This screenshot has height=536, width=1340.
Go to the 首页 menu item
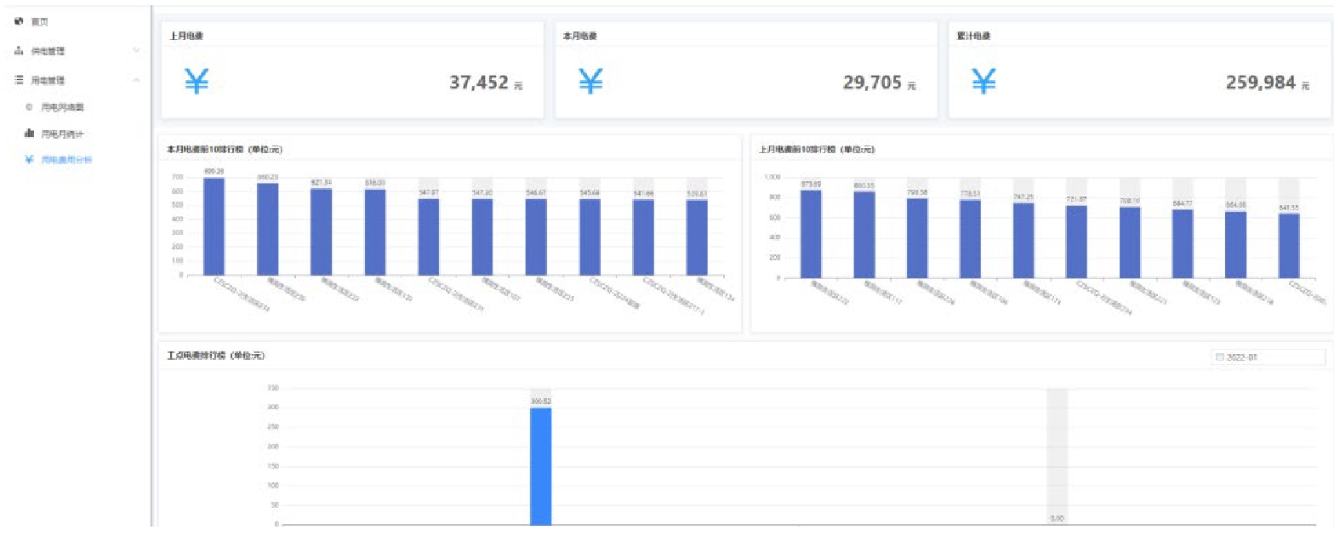(x=39, y=21)
